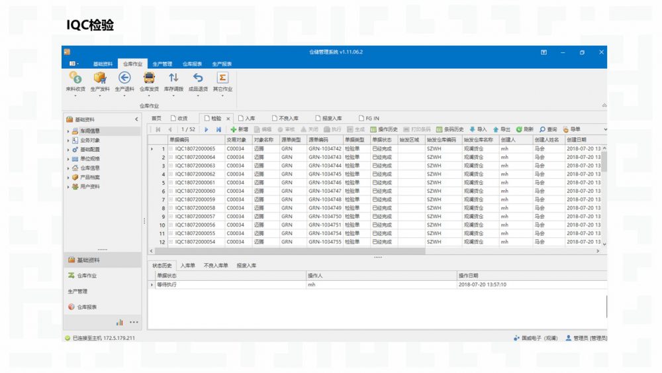Open the 来料收货 ribbon icon
This screenshot has height=373, width=662.
click(x=75, y=78)
